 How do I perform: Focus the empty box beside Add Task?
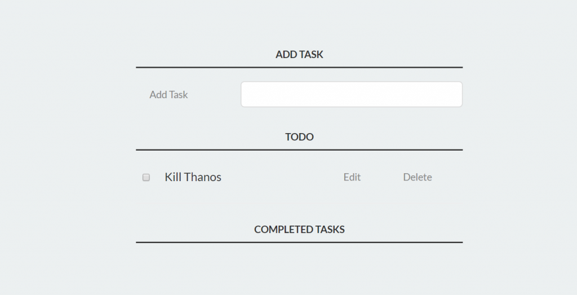tap(351, 94)
